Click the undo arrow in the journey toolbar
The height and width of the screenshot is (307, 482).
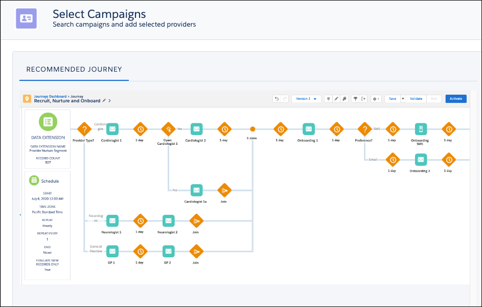click(x=277, y=99)
